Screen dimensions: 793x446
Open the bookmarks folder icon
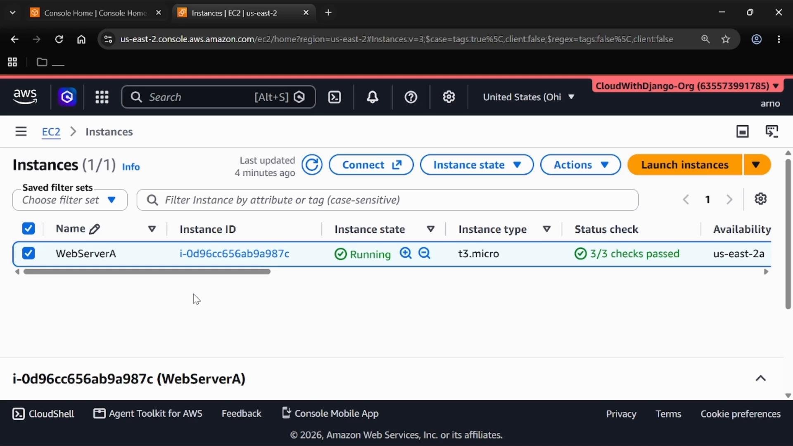point(42,62)
